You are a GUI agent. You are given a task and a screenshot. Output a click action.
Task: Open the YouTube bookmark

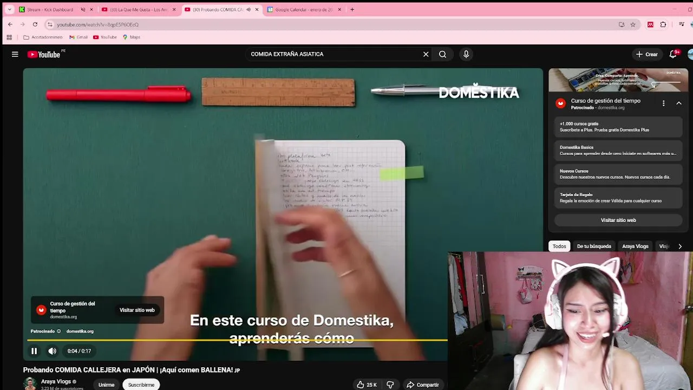105,37
